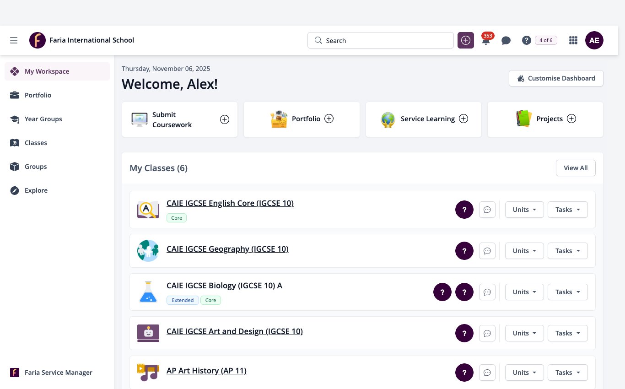The width and height of the screenshot is (625, 389).
Task: Click View All for My Classes
Action: pos(576,168)
